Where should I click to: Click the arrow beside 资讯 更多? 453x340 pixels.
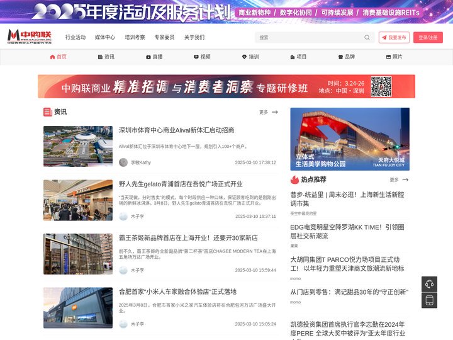tap(275, 112)
